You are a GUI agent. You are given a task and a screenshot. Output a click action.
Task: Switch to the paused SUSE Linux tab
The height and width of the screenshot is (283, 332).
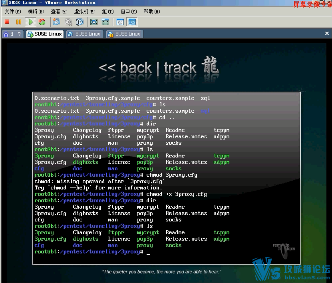coord(125,34)
